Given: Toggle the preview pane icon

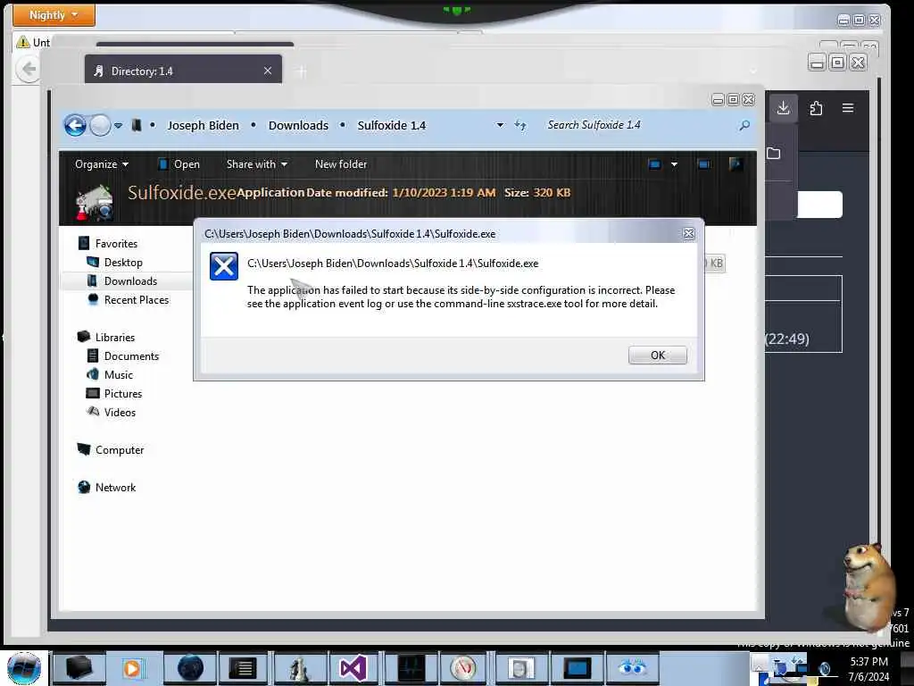Looking at the screenshot, I should tap(703, 164).
